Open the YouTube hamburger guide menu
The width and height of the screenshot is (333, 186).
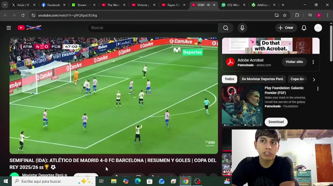coord(9,28)
